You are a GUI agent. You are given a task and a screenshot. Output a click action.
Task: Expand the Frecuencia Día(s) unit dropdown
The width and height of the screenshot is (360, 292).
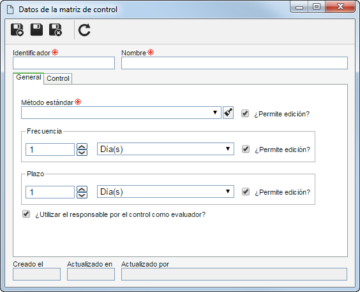165,149
